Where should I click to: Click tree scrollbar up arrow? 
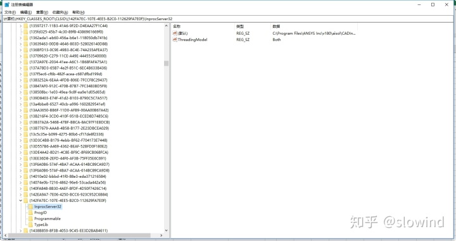click(166, 26)
